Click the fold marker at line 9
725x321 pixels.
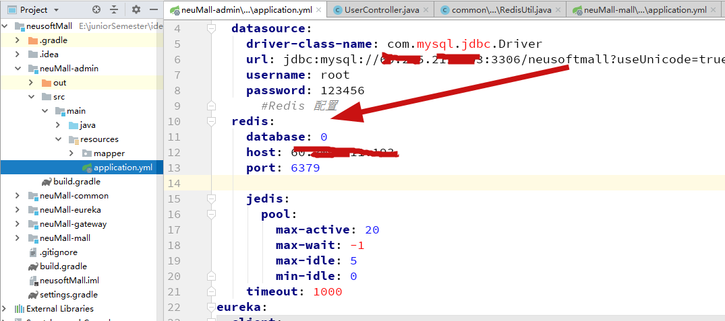tap(211, 106)
